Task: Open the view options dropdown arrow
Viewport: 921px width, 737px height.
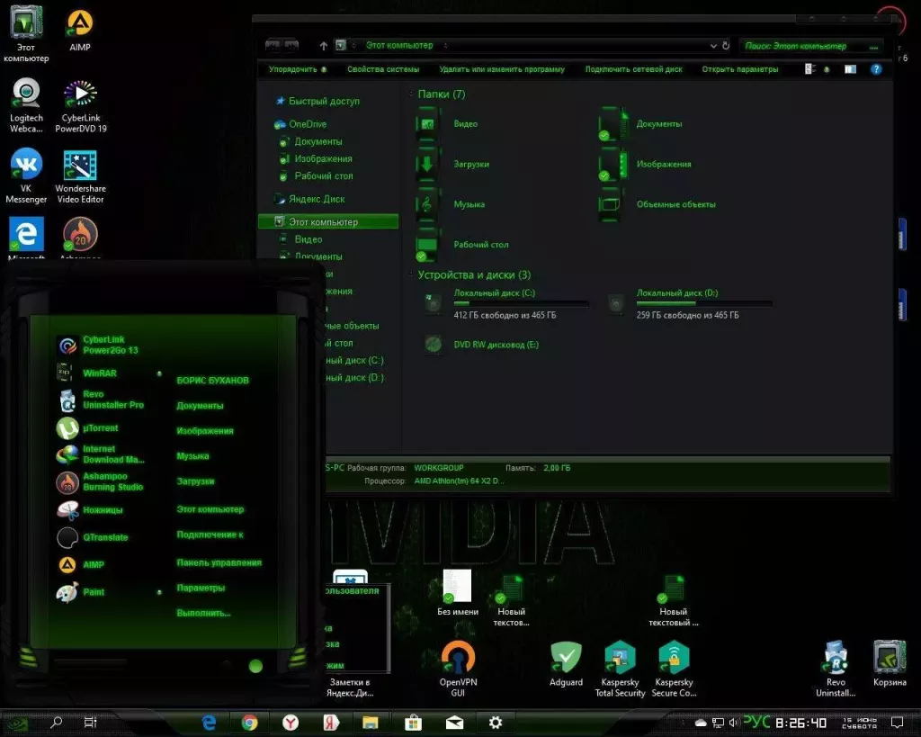Action: 827,69
